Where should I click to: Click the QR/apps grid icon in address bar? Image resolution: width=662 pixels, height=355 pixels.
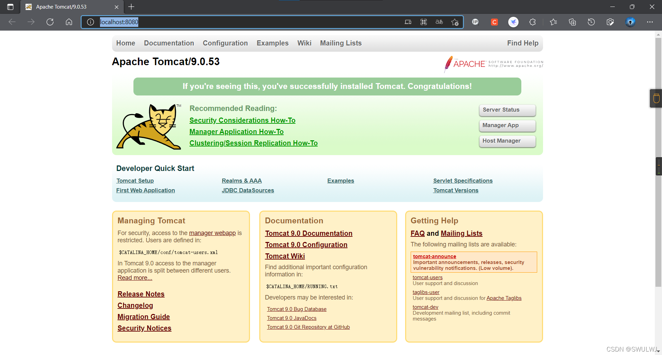pyautogui.click(x=424, y=22)
